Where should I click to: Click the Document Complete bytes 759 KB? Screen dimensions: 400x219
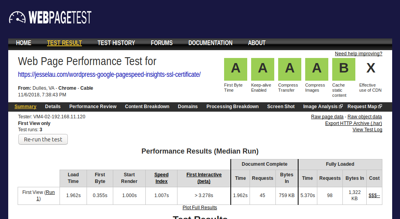click(x=287, y=195)
